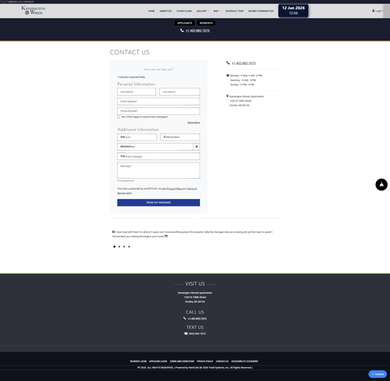Click the Translate button
Image resolution: width=390 pixels, height=381 pixels.
(x=378, y=374)
